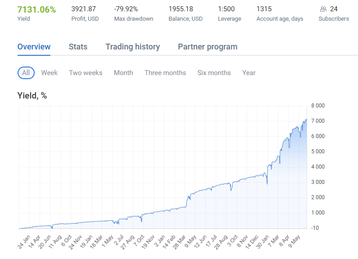
Task: Click the 24 Jan date marker
Action: coord(24,241)
